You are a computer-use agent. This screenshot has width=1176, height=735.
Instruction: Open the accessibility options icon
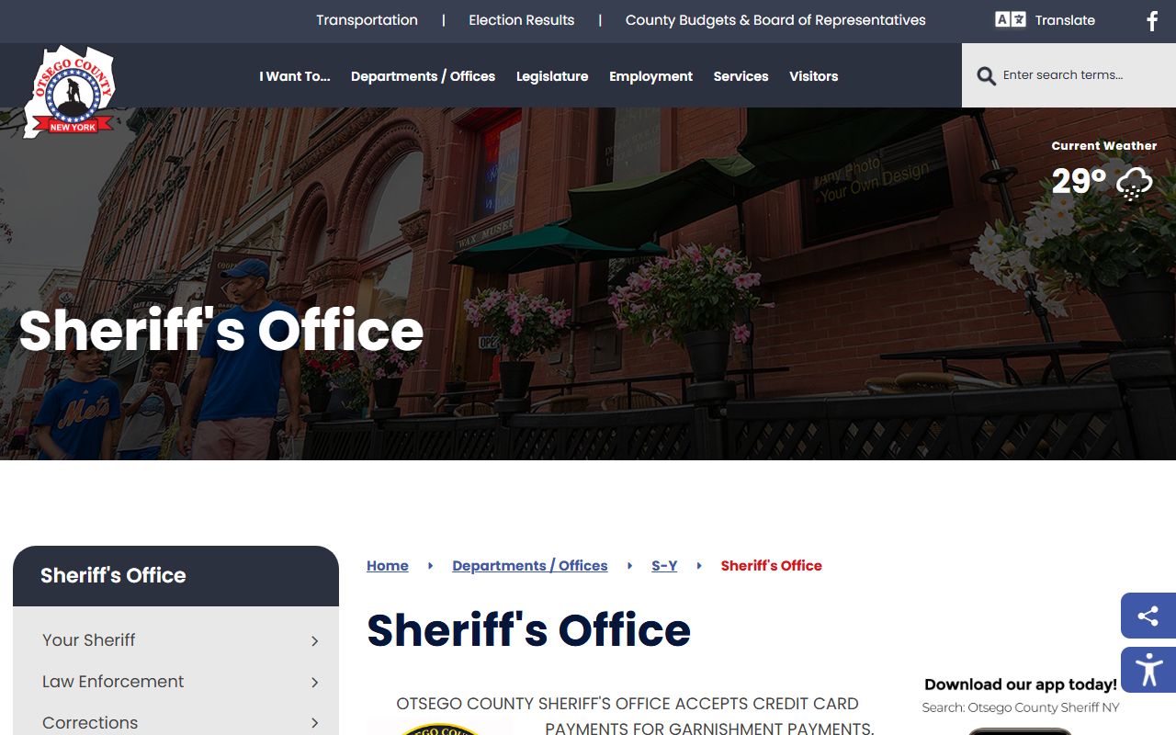point(1148,670)
